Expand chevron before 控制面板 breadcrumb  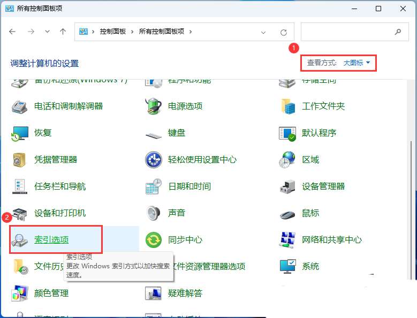tap(93, 32)
